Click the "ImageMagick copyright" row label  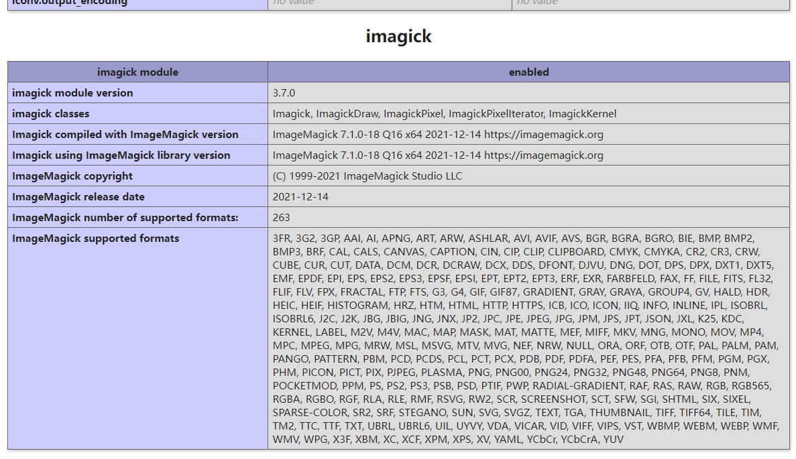(x=72, y=176)
